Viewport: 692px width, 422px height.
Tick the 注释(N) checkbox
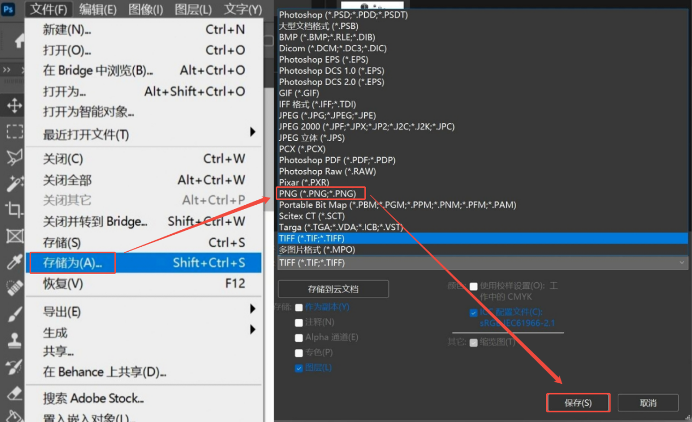(x=299, y=323)
